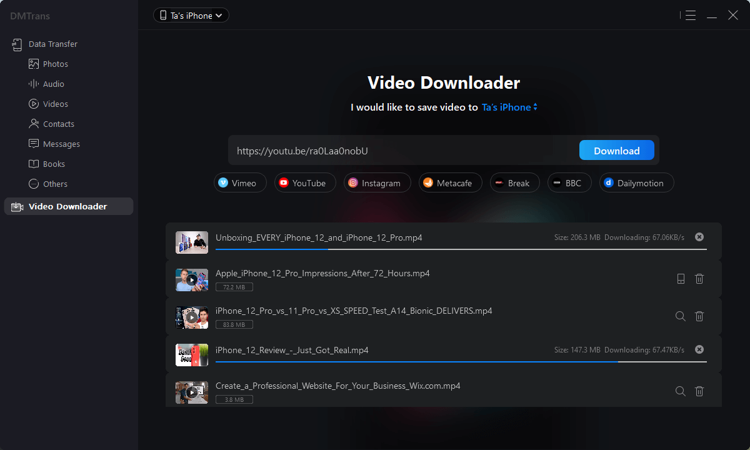Delete the Apple_iPhone_12_Pro_Impressions video
The height and width of the screenshot is (450, 750).
699,279
